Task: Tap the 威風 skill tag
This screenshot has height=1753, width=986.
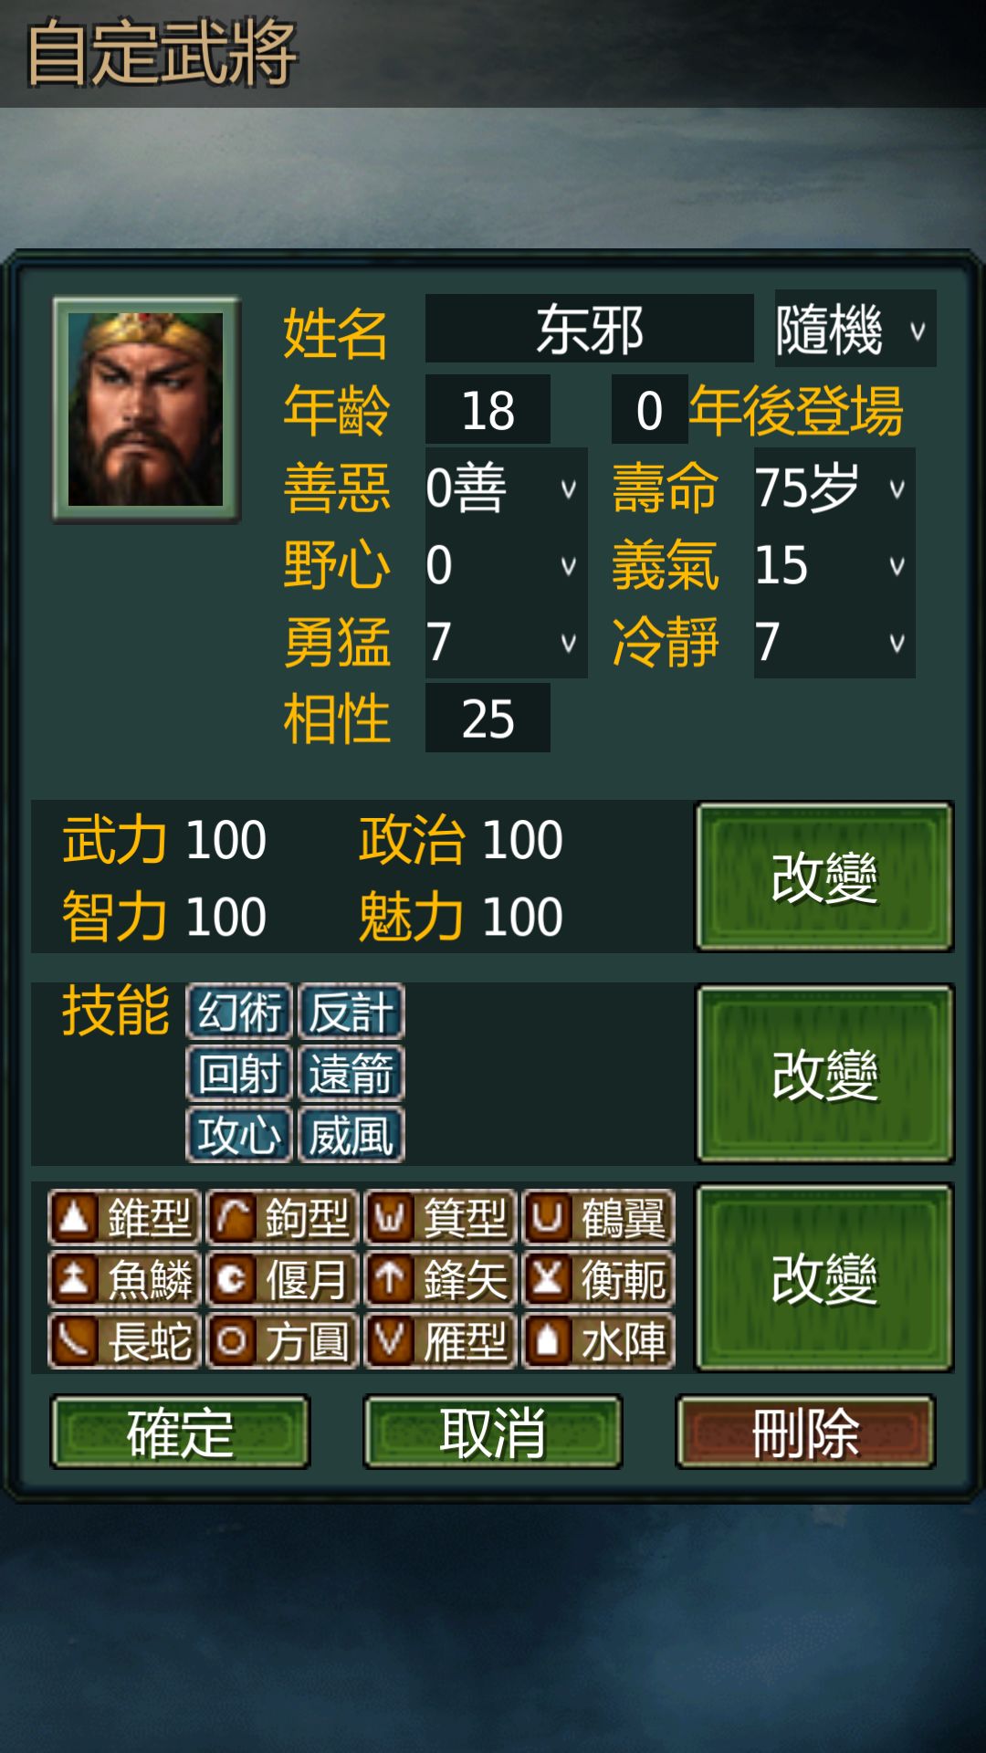Action: pyautogui.click(x=351, y=1136)
